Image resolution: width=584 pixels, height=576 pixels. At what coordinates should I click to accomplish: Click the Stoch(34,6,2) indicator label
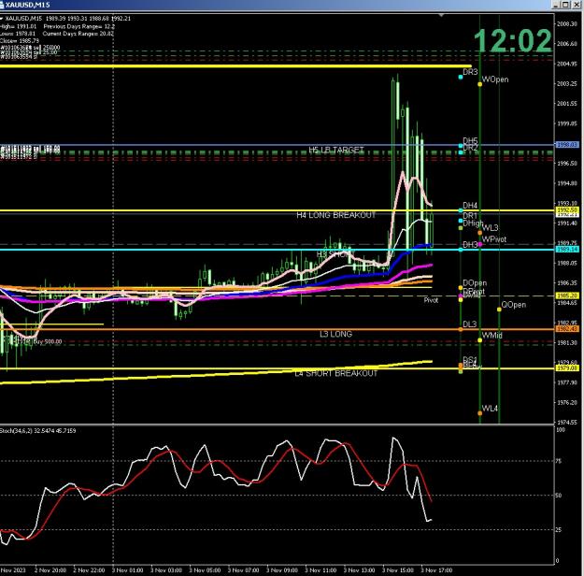click(x=38, y=431)
